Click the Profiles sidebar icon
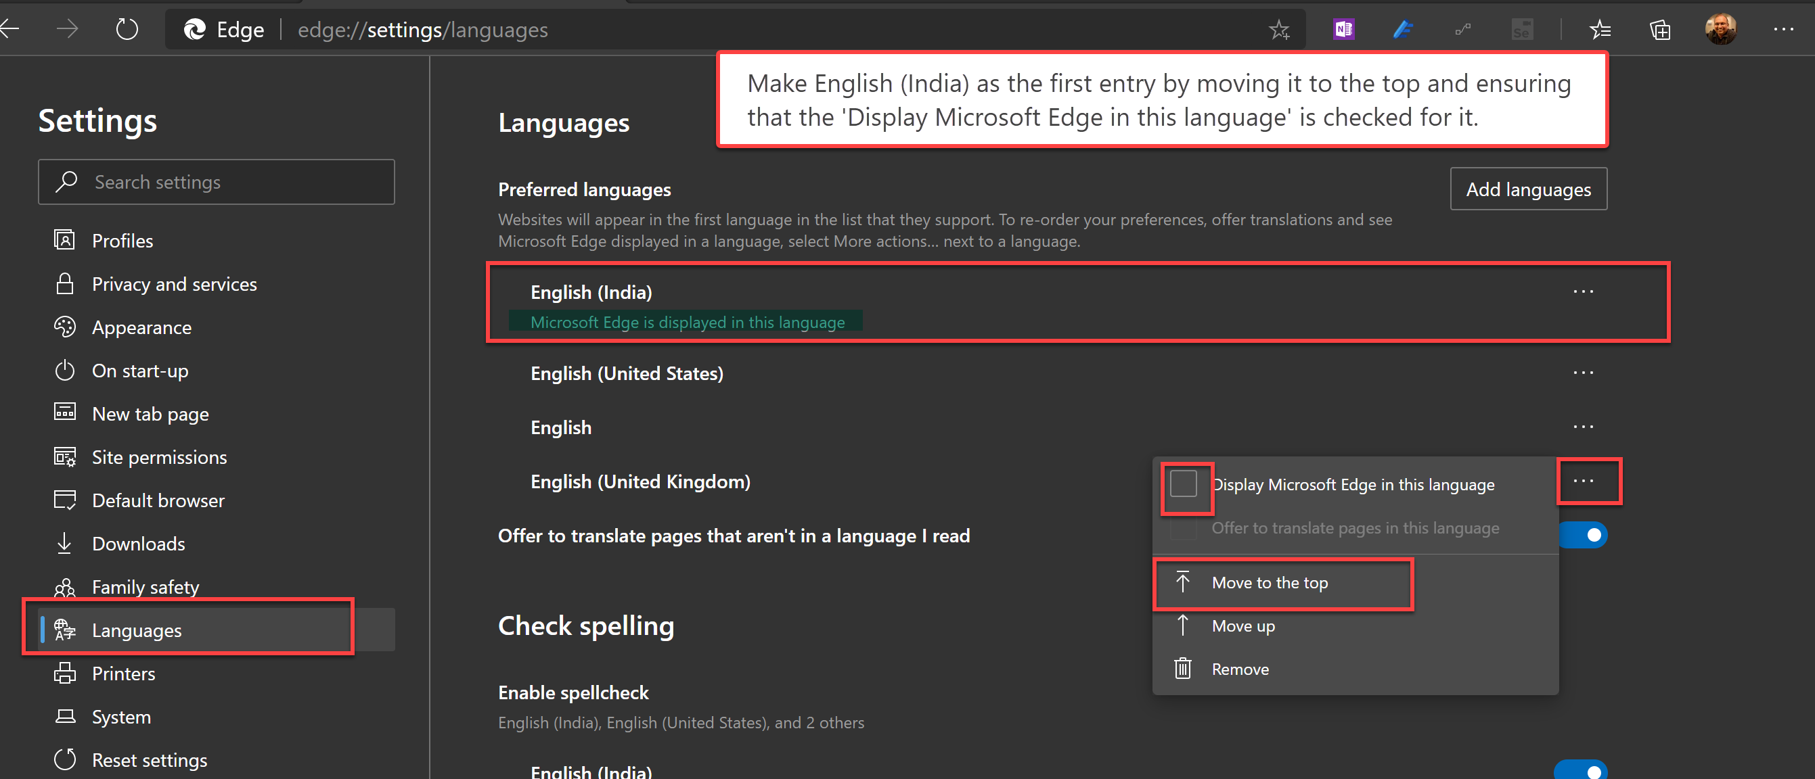This screenshot has height=779, width=1815. pos(64,240)
